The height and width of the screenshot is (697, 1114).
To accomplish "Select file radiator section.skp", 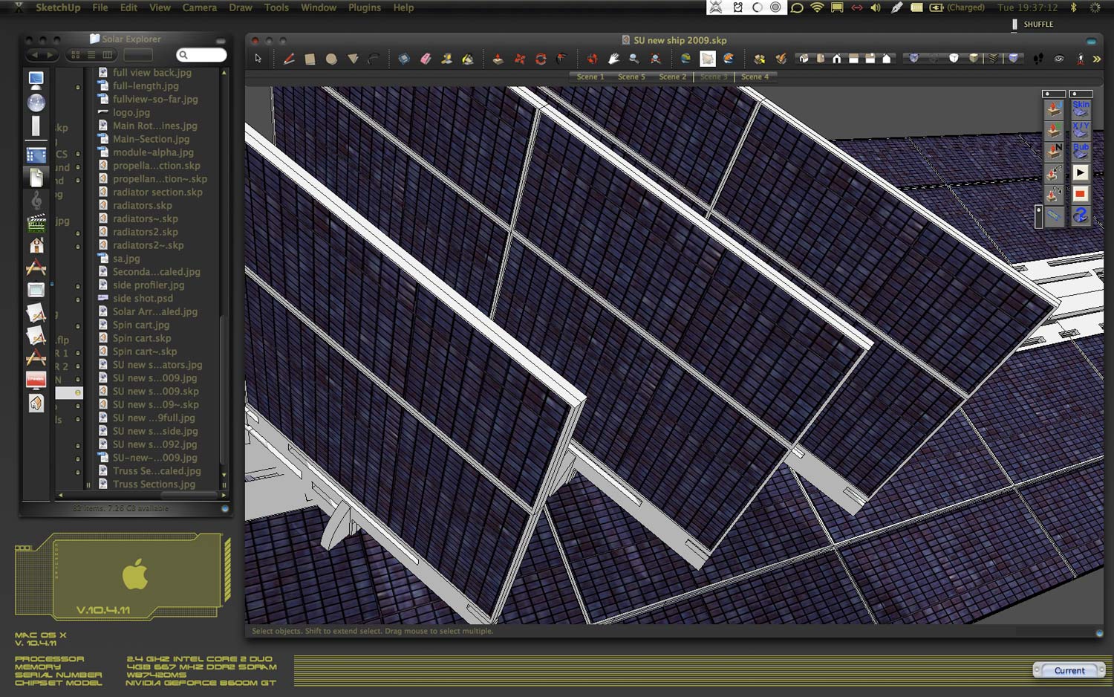I will 157,192.
